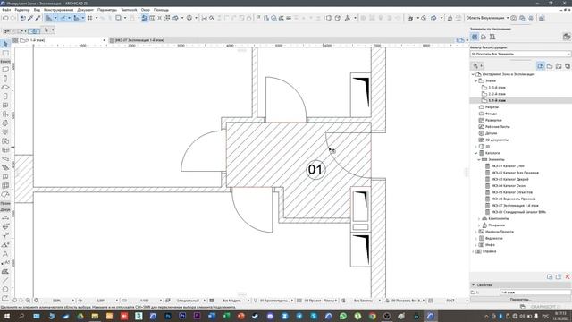
Task: Collapse the Каталоги branch in Navigator
Action: [476, 153]
